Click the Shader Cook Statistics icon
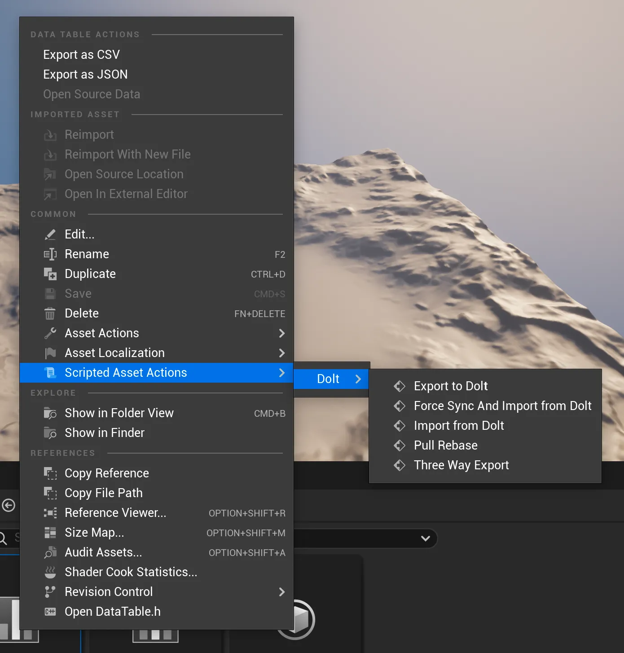 tap(51, 572)
